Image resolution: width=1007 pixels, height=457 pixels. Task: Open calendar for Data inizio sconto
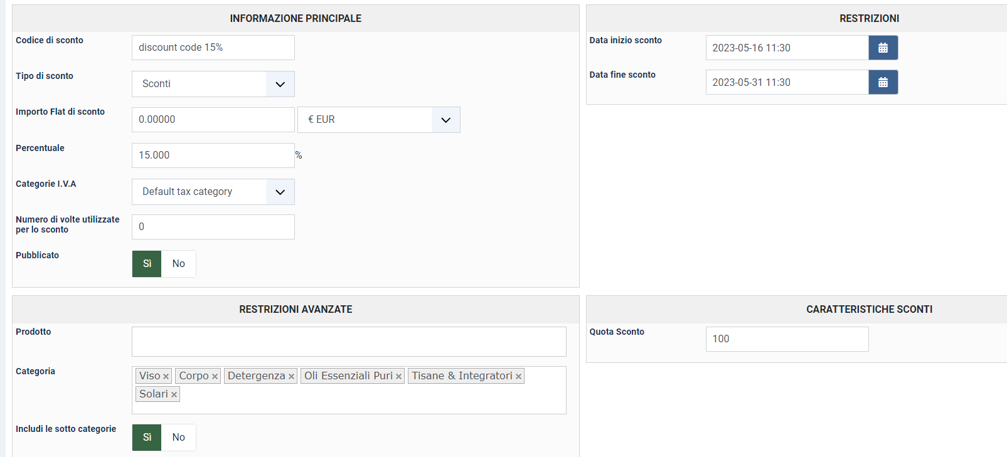[883, 48]
